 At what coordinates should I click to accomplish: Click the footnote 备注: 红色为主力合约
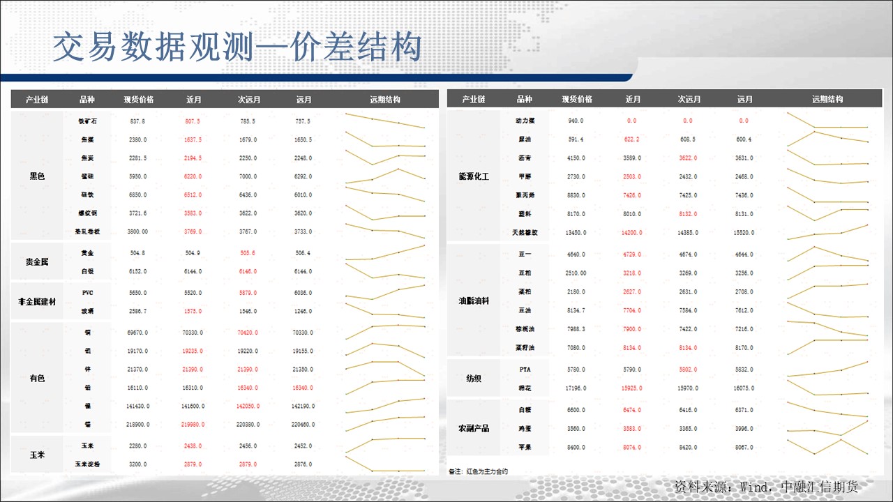pyautogui.click(x=479, y=472)
